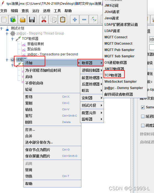Select 删除 in context menu
154x193 pixels.
(52, 122)
